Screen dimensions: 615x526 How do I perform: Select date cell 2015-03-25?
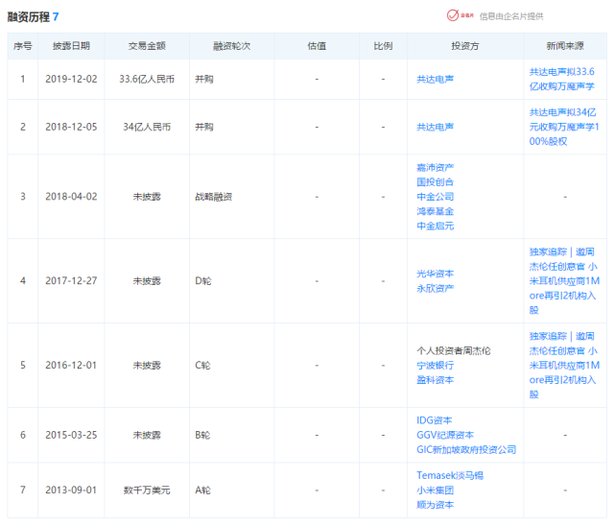pos(71,435)
